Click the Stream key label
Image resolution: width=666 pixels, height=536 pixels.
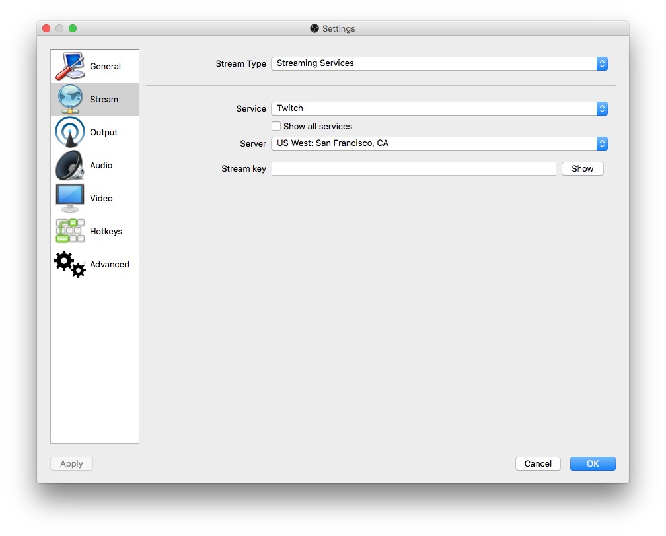tap(244, 169)
